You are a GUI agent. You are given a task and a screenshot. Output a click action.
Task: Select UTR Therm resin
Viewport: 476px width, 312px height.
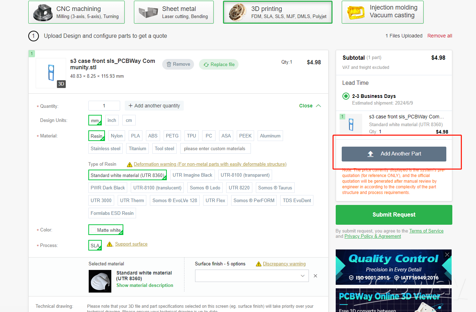[132, 200]
